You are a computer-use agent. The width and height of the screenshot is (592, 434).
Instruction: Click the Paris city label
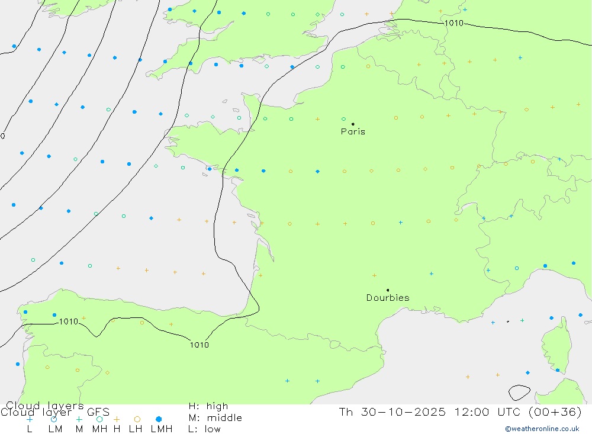click(353, 131)
